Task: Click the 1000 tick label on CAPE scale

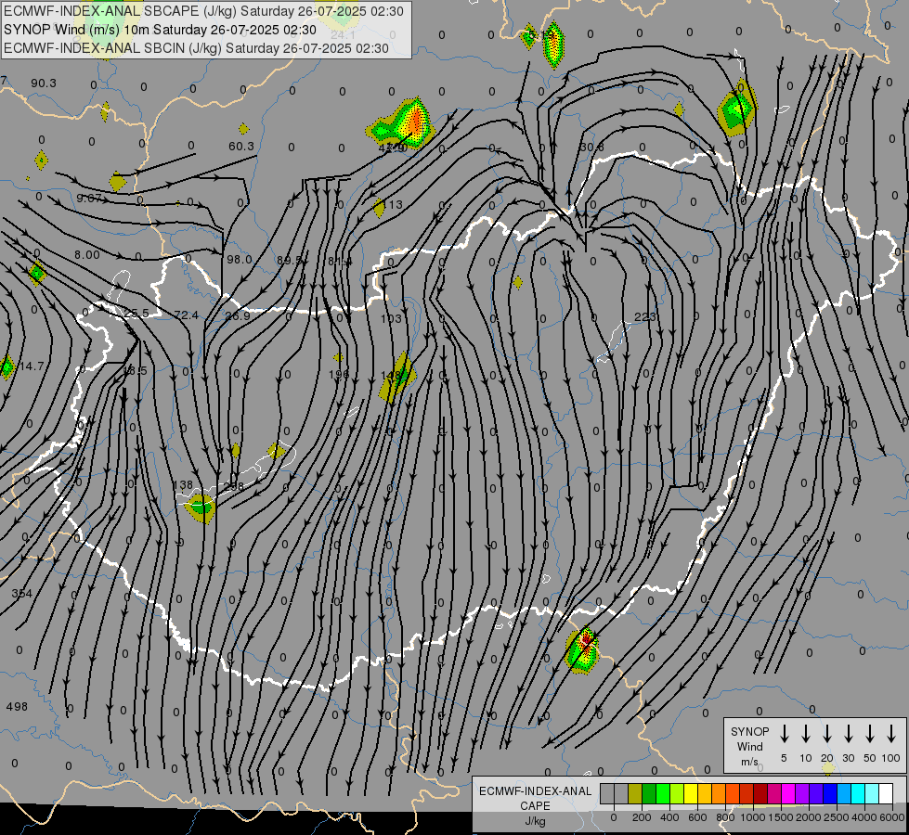Action: [752, 817]
